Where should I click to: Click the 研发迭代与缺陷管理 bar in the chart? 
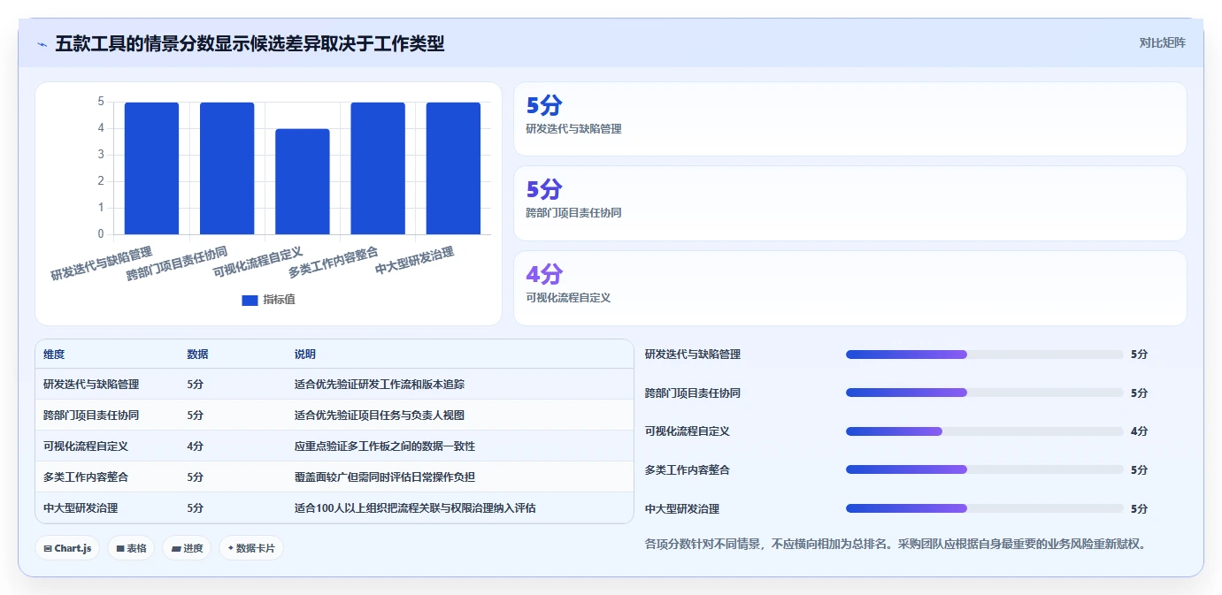151,168
